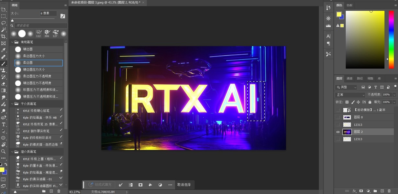Click the lock all padlock icon

click(x=370, y=102)
